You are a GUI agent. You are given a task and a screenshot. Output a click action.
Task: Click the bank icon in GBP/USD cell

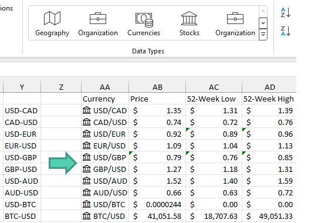87,169
